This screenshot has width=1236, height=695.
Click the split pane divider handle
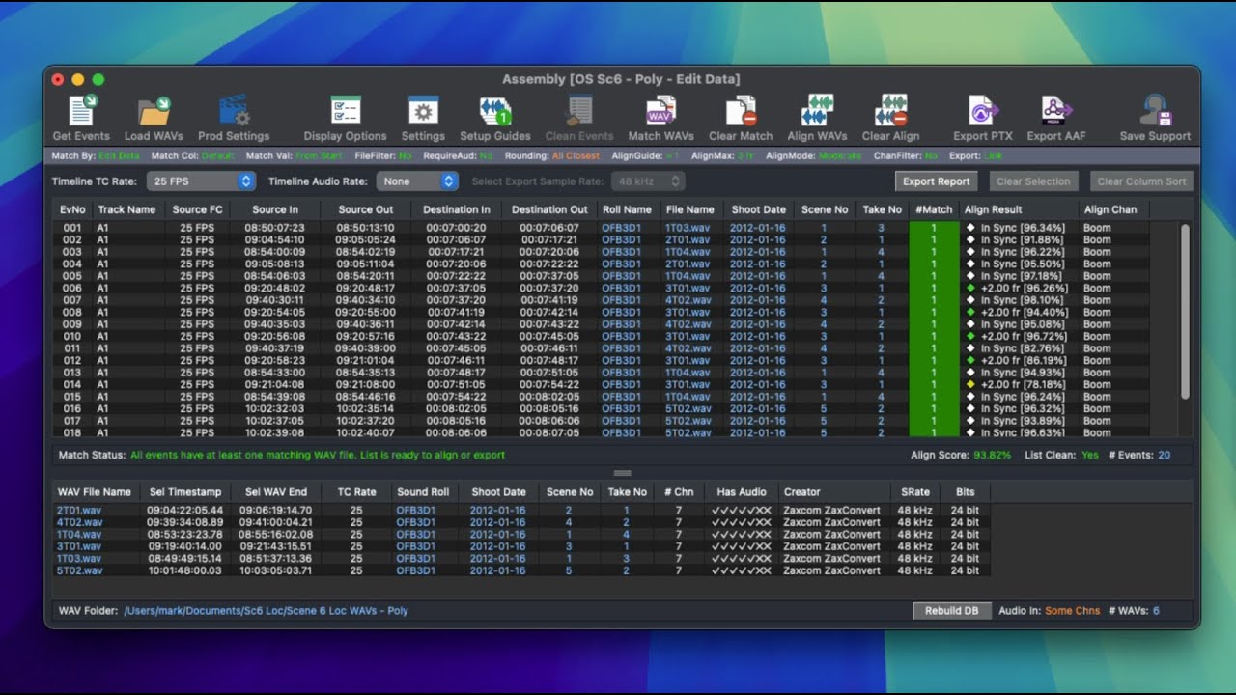pos(622,473)
